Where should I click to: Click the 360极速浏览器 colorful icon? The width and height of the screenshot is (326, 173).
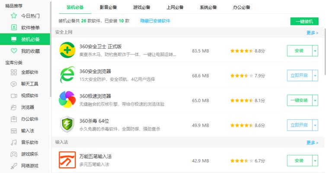tap(67, 99)
